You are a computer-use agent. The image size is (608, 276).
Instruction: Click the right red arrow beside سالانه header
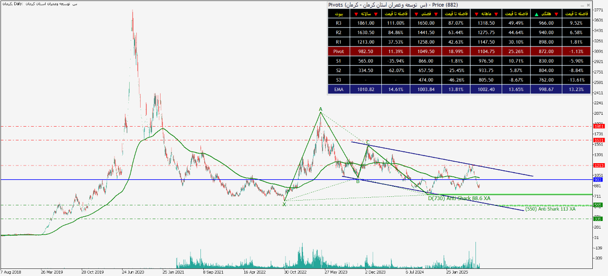[377, 14]
